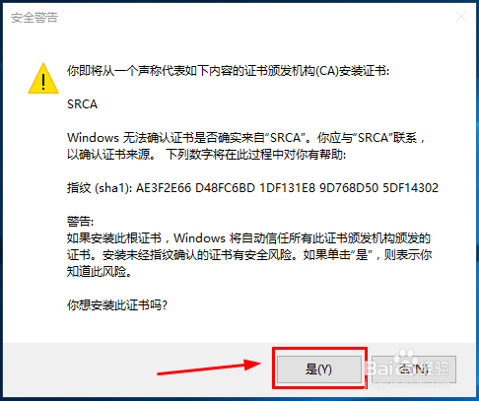
Task: Click fingerprint block AE3F2E66
Action: pyautogui.click(x=164, y=188)
